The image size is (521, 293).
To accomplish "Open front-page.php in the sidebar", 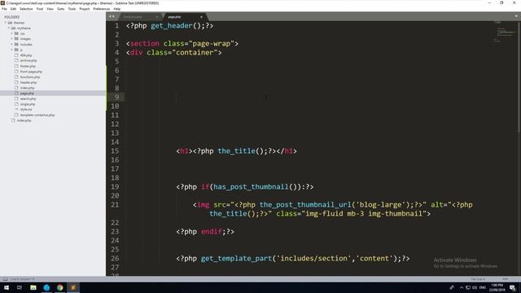I will coord(31,72).
